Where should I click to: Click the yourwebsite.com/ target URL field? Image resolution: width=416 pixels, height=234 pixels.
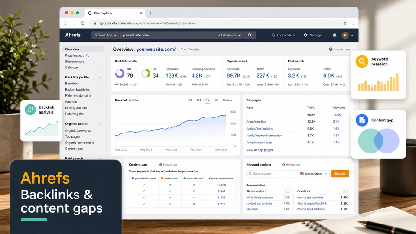166,35
